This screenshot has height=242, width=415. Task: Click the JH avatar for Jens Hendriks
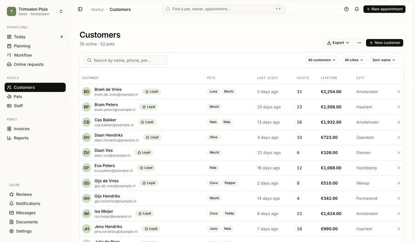[86, 229]
